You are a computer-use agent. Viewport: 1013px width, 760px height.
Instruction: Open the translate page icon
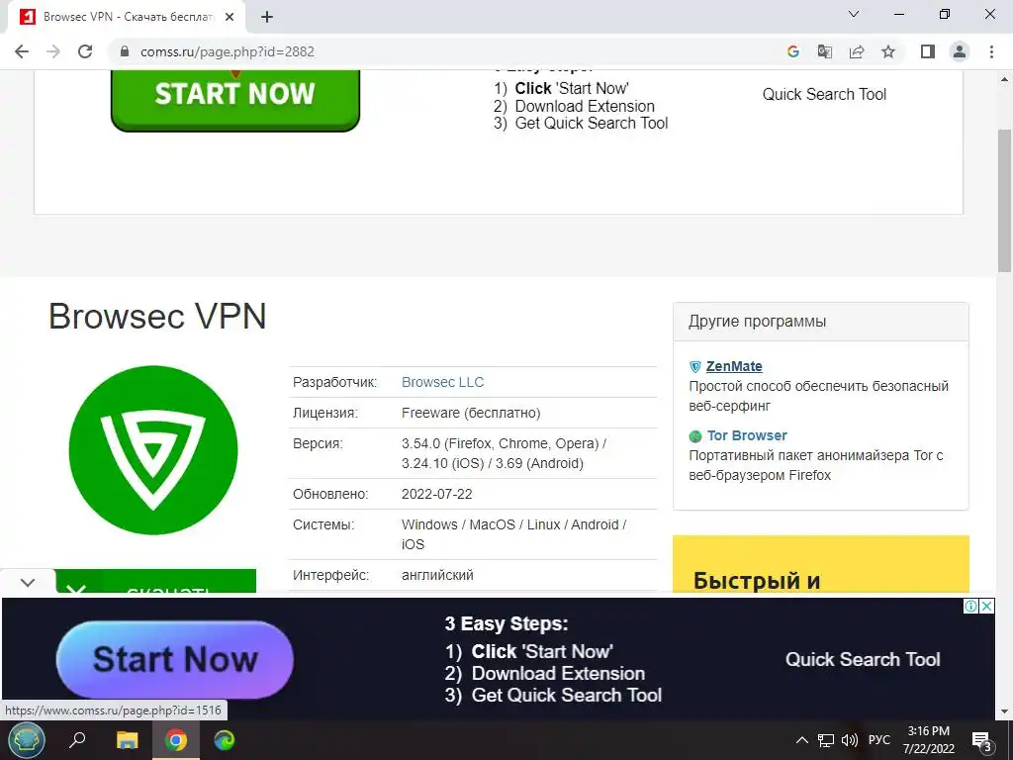(x=825, y=51)
